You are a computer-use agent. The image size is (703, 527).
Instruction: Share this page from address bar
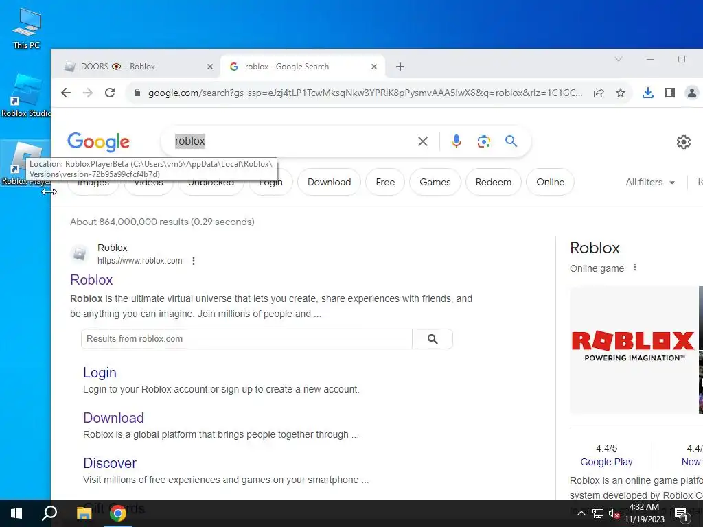click(599, 93)
